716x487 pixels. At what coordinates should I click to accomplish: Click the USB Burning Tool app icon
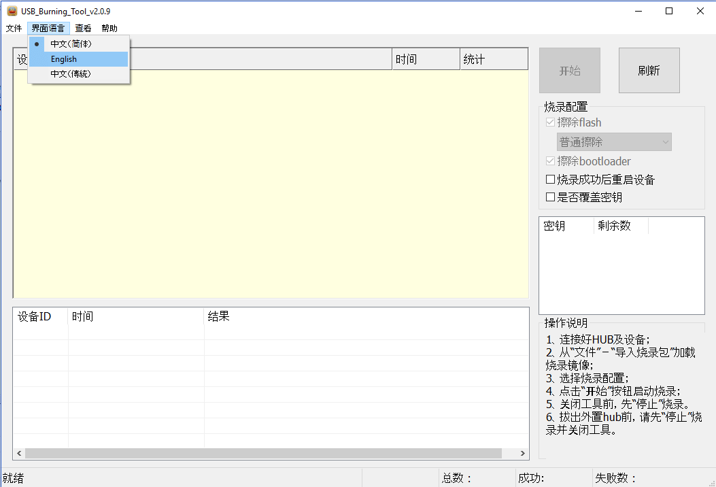(x=12, y=11)
